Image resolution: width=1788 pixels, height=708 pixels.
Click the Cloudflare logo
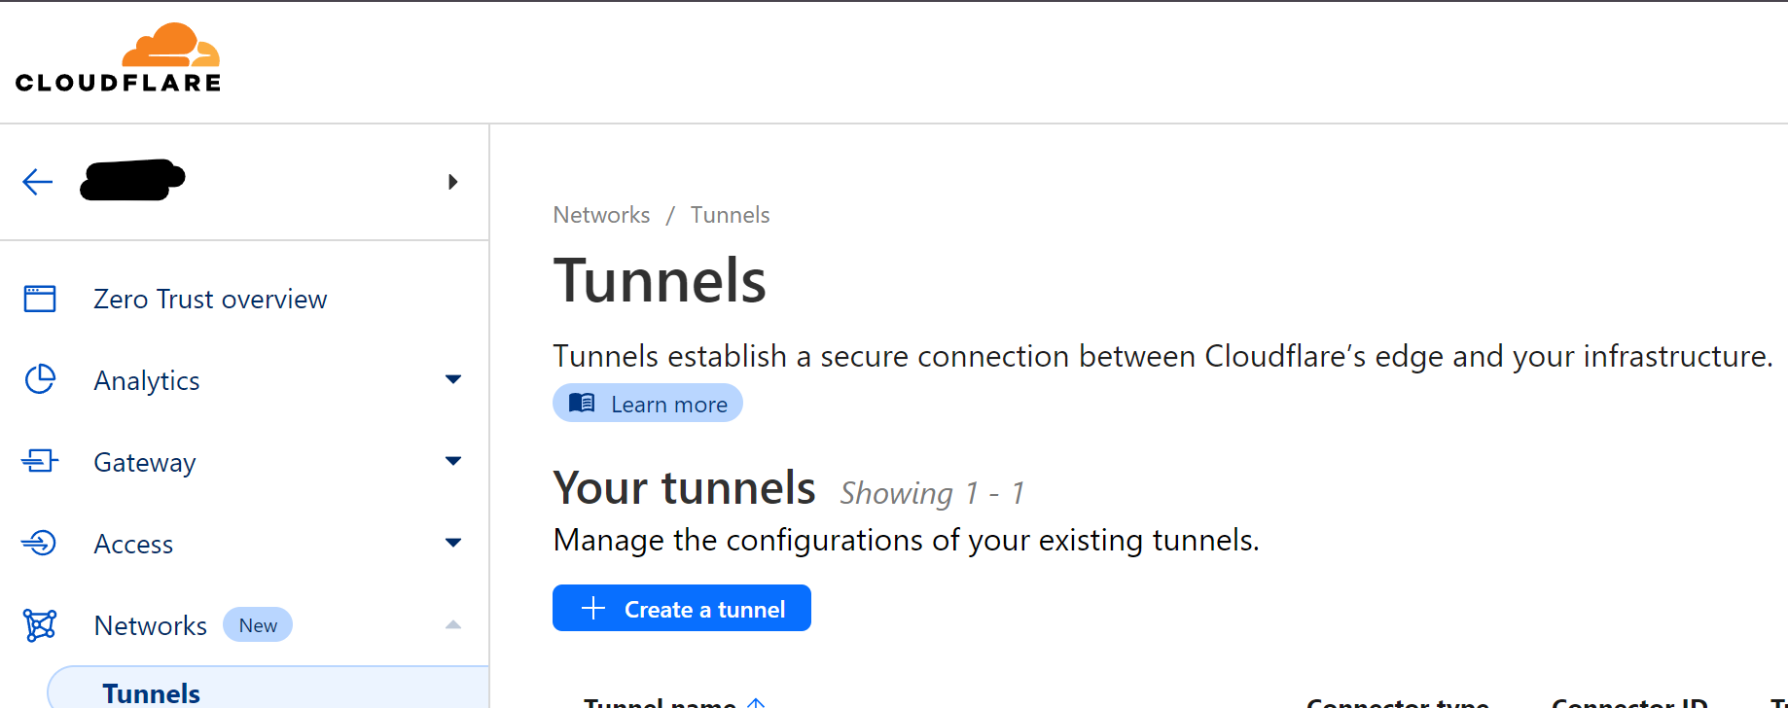click(x=117, y=56)
